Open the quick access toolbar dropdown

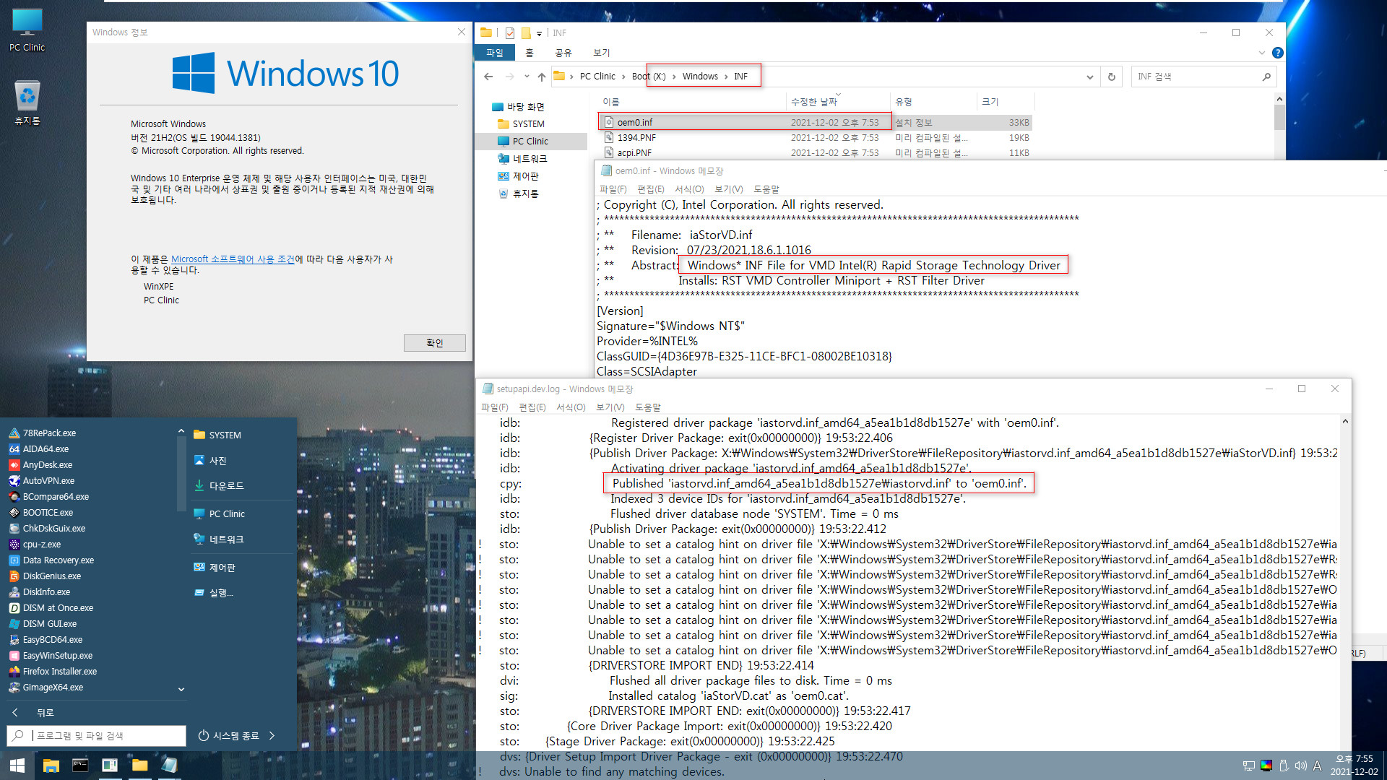[x=539, y=33]
